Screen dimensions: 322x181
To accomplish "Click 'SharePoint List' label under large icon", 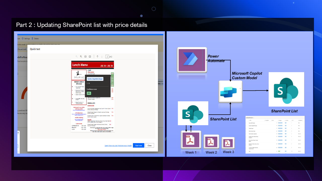I will point(284,111).
